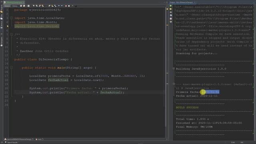The image size is (256, 144).
Task: Collapse the Javadoc comment fold at line 7
Action: tap(12, 34)
